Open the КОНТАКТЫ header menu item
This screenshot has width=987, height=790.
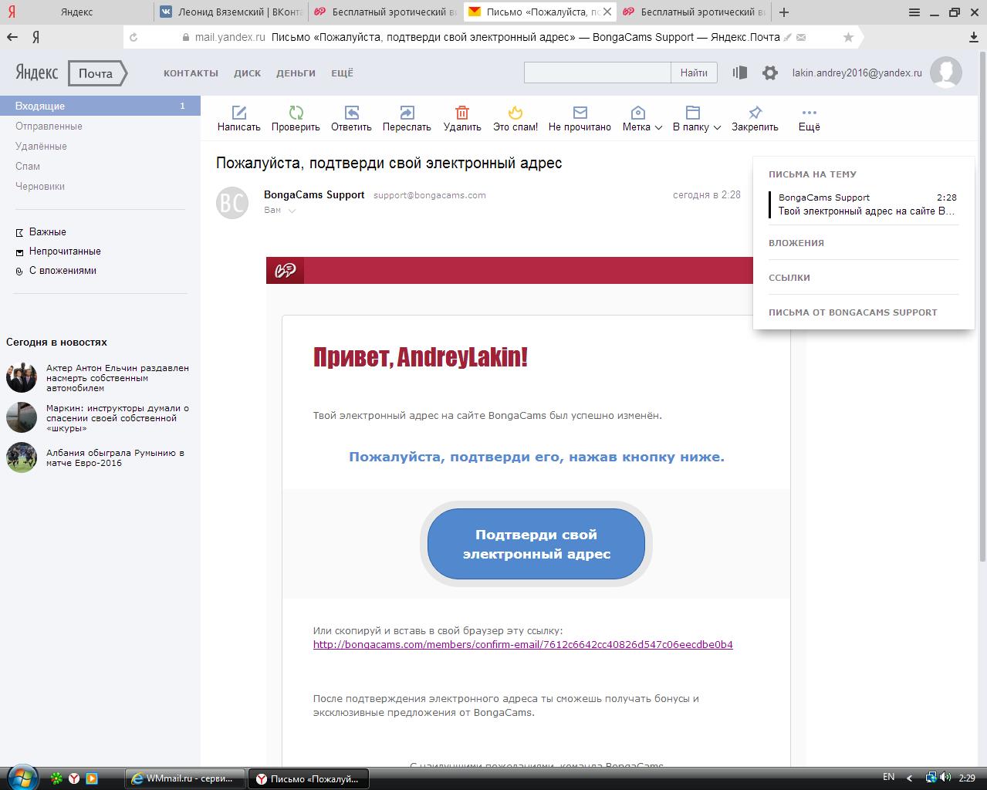coord(191,73)
